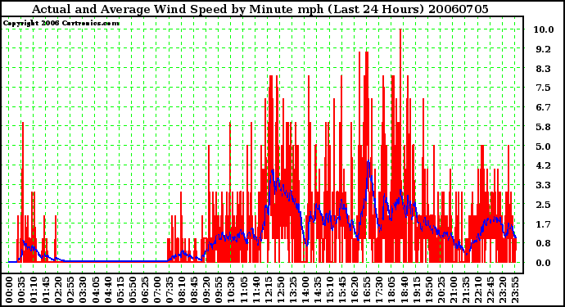The image size is (565, 307).
Task: Click the 21:35 time axis label
Action: [466, 290]
